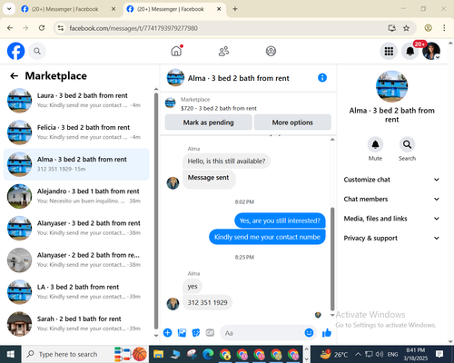454x363 pixels.
Task: Open the $720 Marketplace listing link
Action: (x=218, y=108)
